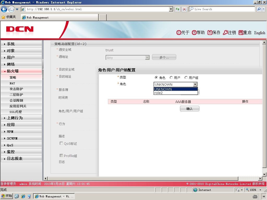267x200 pixels.
Task: Toggle the QoS标记 checkbox
Action: [61, 143]
